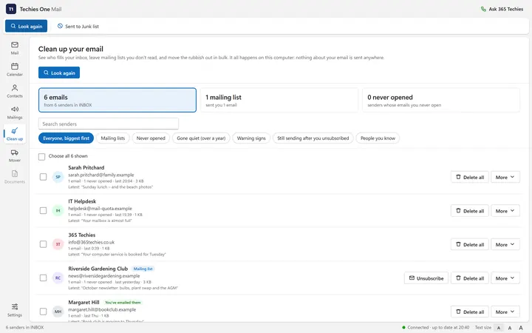The image size is (532, 333).
Task: Tick the 365 Techies sender checkbox
Action: pos(43,244)
